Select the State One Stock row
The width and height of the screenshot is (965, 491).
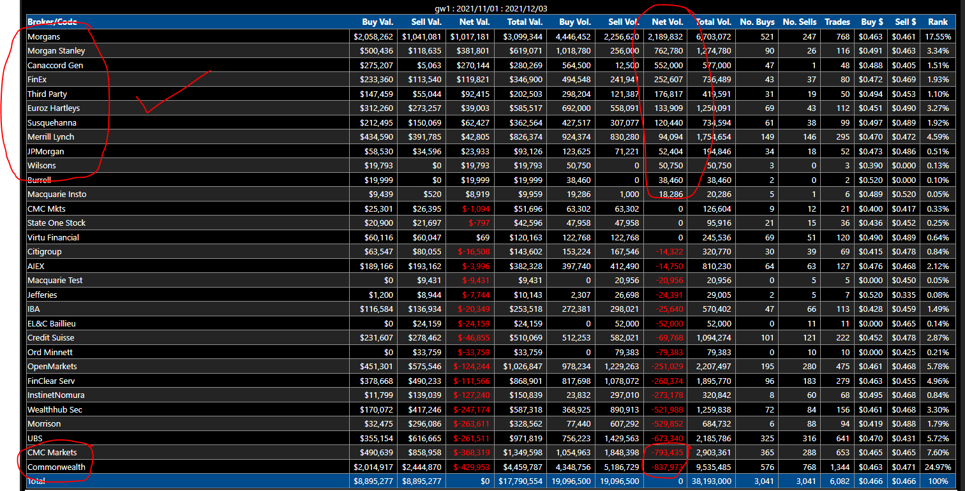coord(491,223)
